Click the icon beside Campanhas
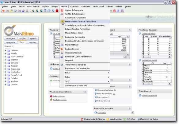 tap(96, 112)
